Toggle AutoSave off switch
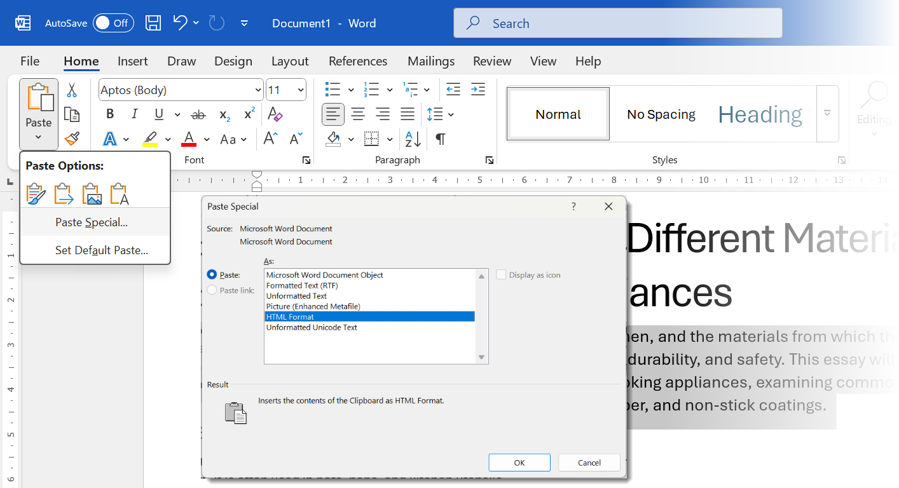Viewport: 899px width, 488px height. click(113, 22)
